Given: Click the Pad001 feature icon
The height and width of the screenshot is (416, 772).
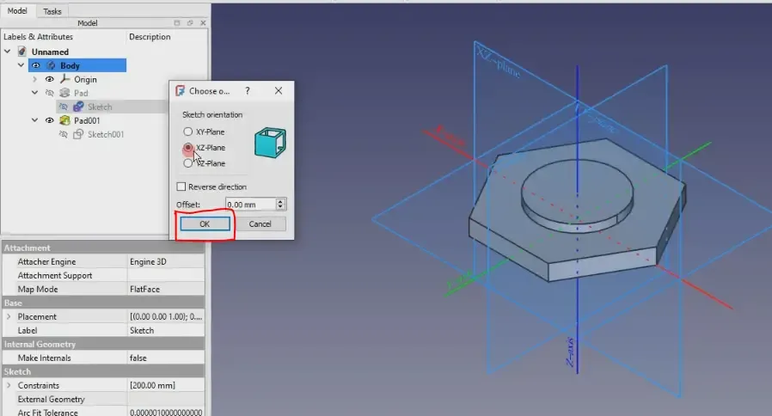Looking at the screenshot, I should pos(64,120).
